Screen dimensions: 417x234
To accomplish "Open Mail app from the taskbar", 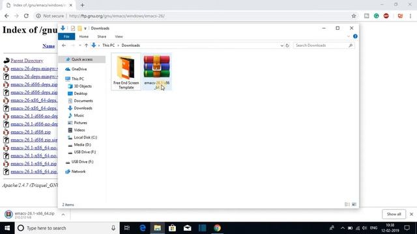I will [188, 228].
